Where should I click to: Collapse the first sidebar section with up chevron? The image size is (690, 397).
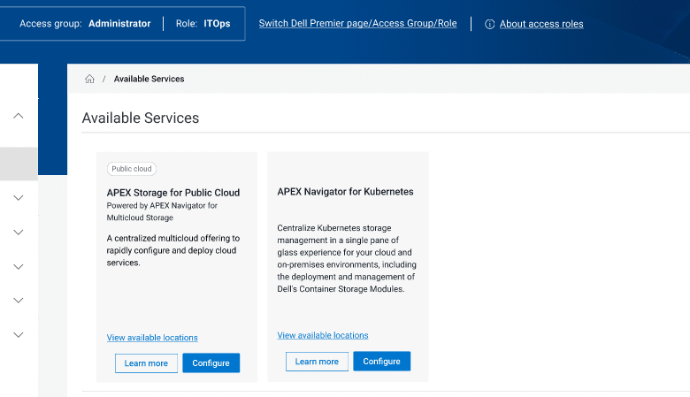[18, 116]
